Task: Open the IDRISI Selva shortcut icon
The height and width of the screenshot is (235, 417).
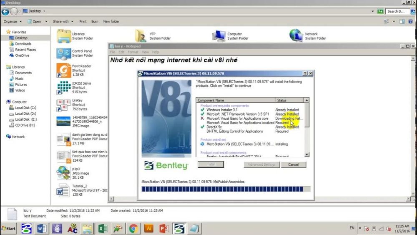Action: tap(64, 87)
